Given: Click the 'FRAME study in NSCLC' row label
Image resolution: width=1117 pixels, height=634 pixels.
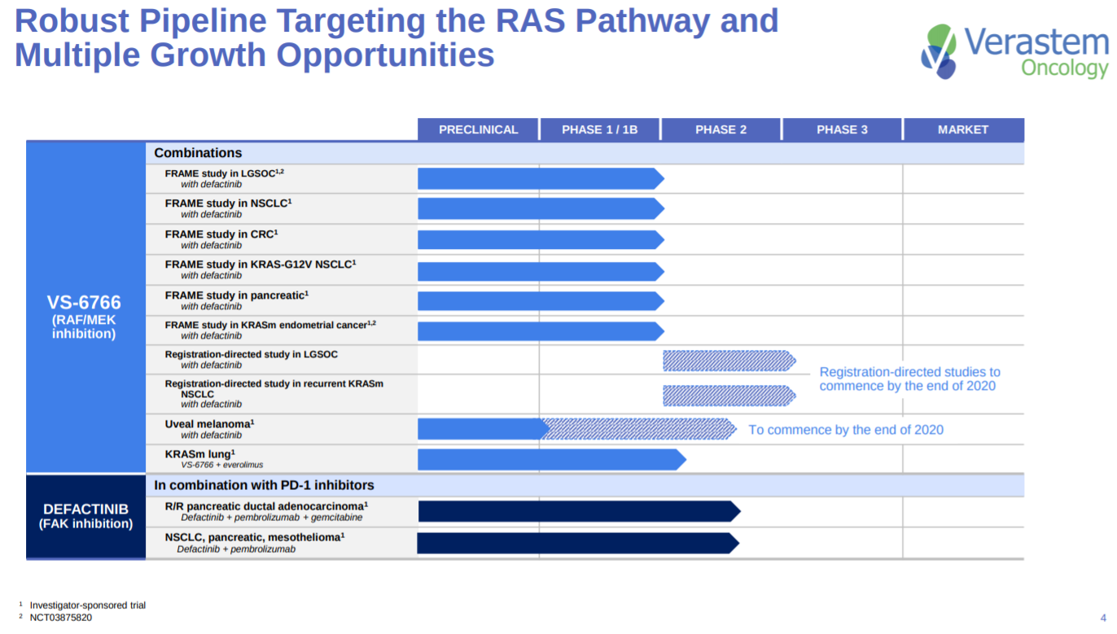Looking at the screenshot, I should click(228, 203).
